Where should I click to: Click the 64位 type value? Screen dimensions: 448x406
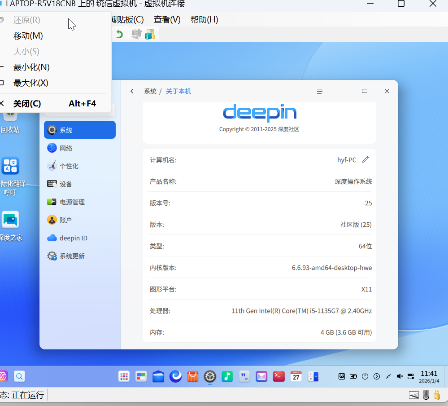pyautogui.click(x=365, y=246)
